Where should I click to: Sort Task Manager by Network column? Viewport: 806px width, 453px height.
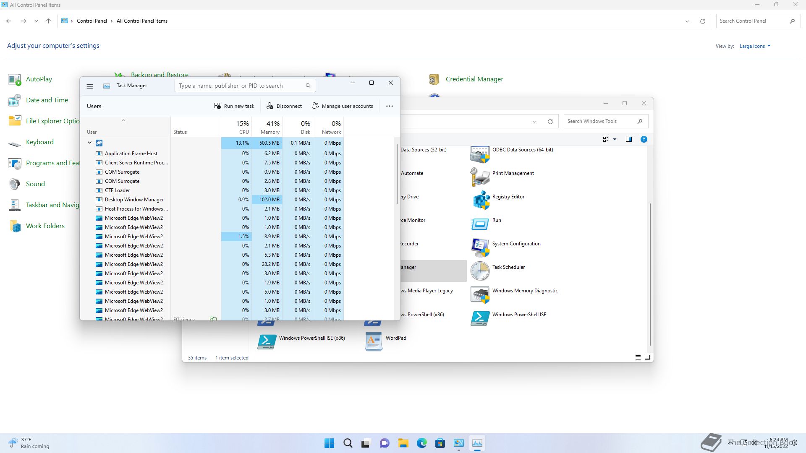point(328,127)
